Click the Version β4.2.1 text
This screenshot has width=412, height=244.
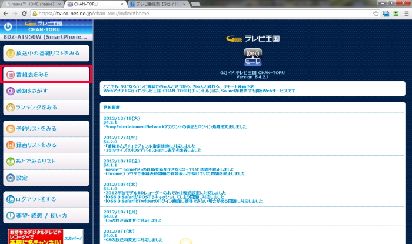(x=252, y=77)
